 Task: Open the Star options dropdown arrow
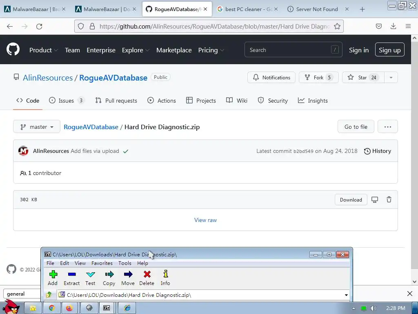point(391,77)
